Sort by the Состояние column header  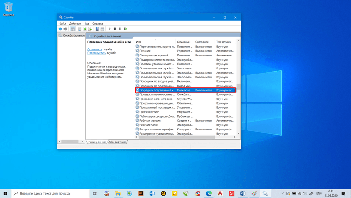pyautogui.click(x=202, y=42)
